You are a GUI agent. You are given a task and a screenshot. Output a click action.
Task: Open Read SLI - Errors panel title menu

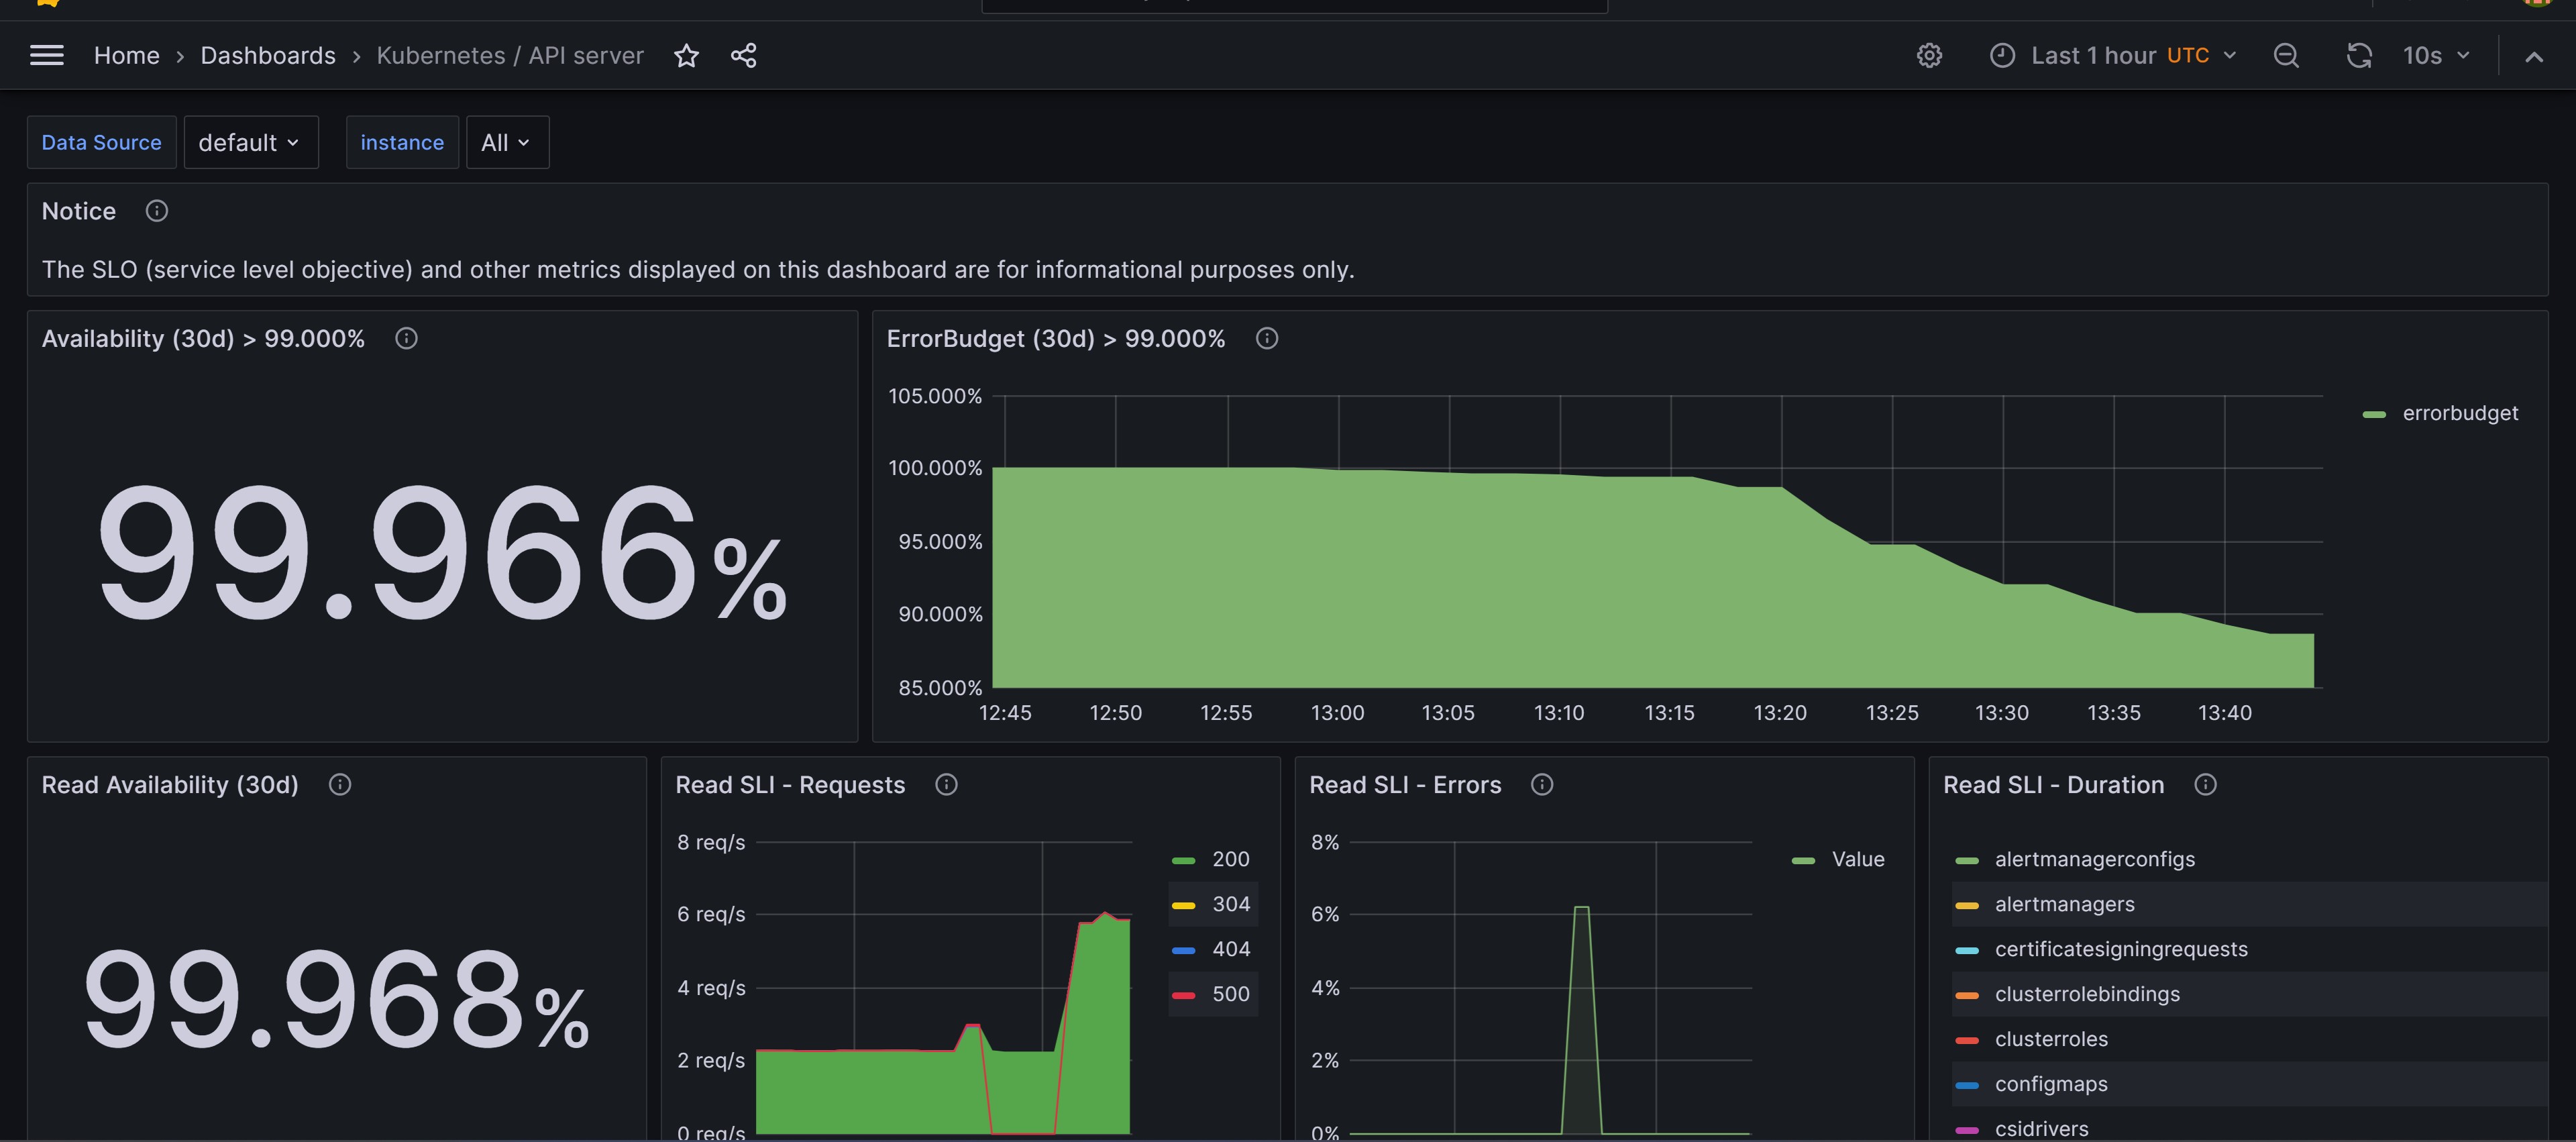(x=1405, y=784)
